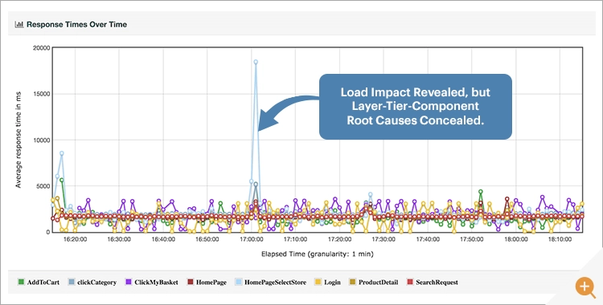Select the 16:30:00 x-axis tick label

point(119,239)
